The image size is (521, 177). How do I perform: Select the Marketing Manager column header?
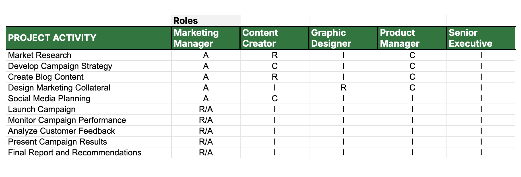click(196, 38)
